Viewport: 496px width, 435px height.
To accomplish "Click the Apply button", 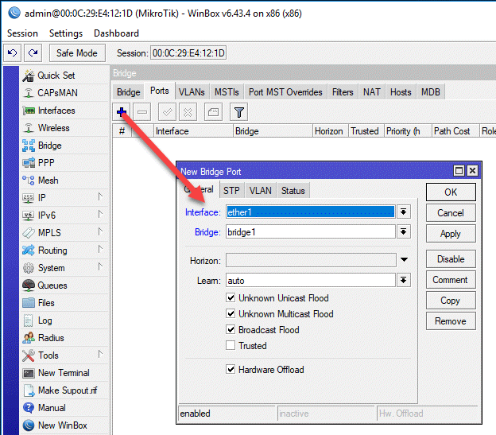I will tap(451, 234).
